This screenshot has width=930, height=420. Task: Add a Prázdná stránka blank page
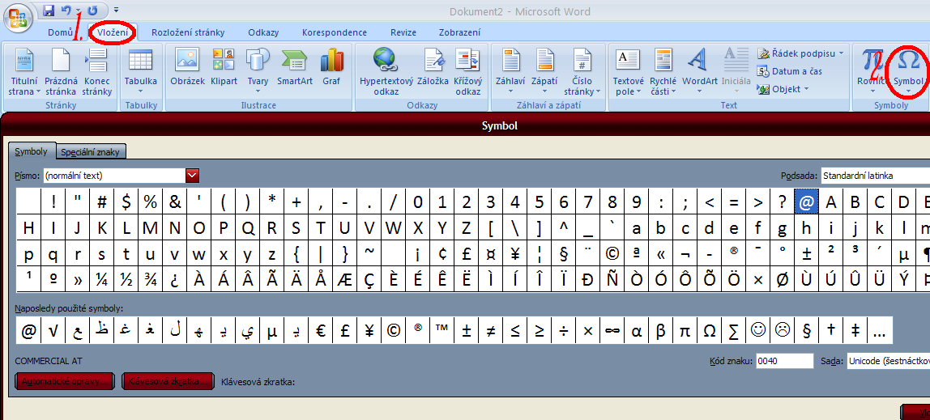[x=61, y=72]
